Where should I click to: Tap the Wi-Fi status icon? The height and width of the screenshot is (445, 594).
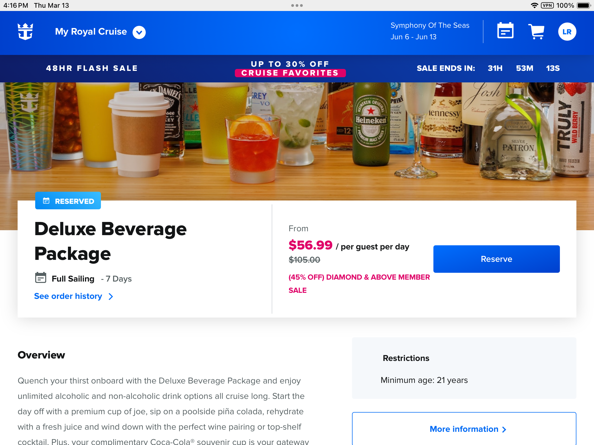534,5
